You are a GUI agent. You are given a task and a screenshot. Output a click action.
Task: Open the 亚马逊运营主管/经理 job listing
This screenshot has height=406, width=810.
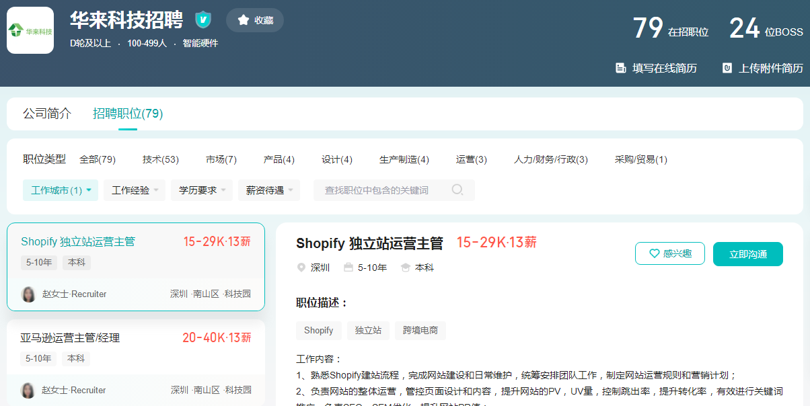(x=70, y=337)
